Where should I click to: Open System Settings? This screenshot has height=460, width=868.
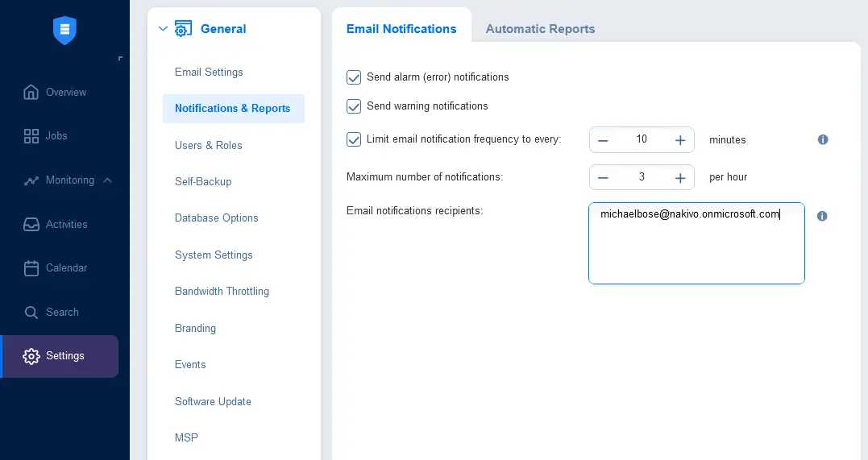coord(214,255)
